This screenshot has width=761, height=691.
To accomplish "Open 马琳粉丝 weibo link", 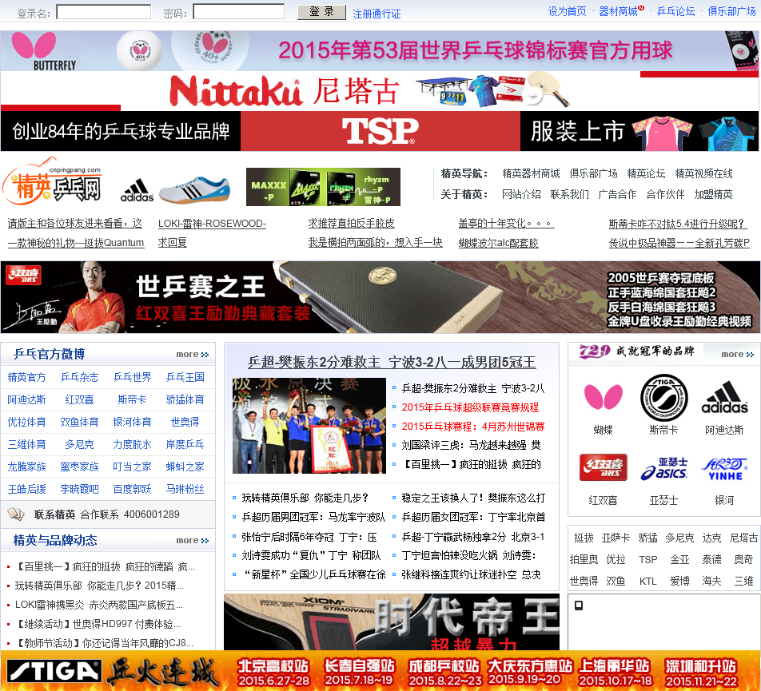I will click(185, 489).
